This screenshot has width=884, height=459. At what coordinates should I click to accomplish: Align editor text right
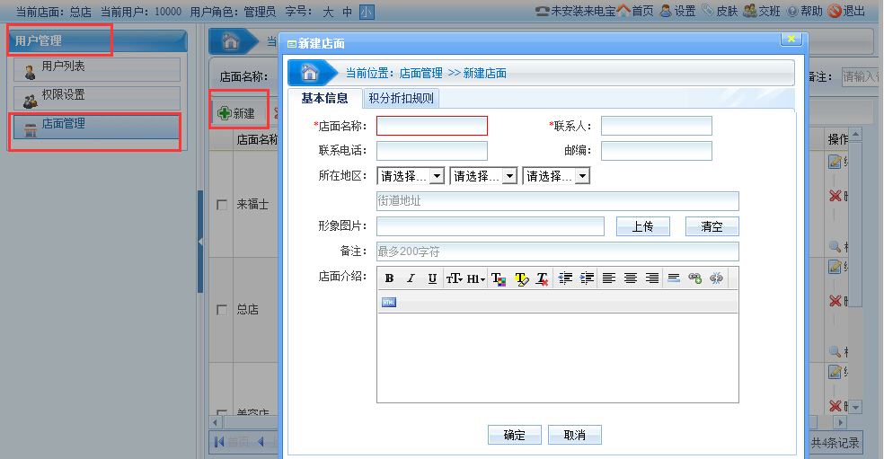pos(651,278)
